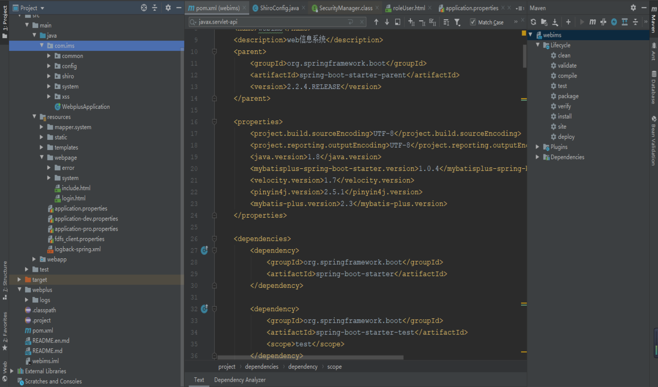Open Bean Validation side panel

(x=653, y=141)
